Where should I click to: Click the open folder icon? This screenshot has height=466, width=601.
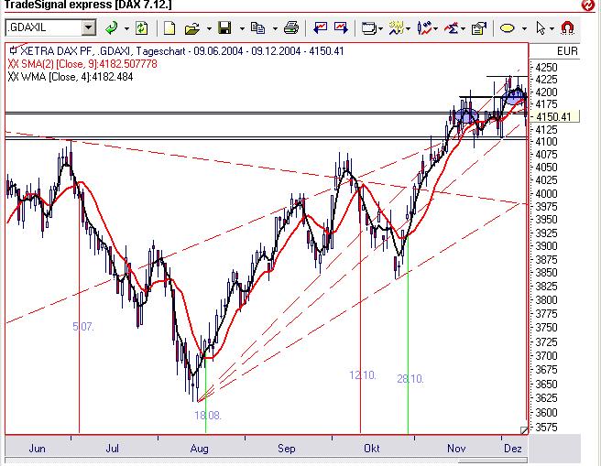192,28
